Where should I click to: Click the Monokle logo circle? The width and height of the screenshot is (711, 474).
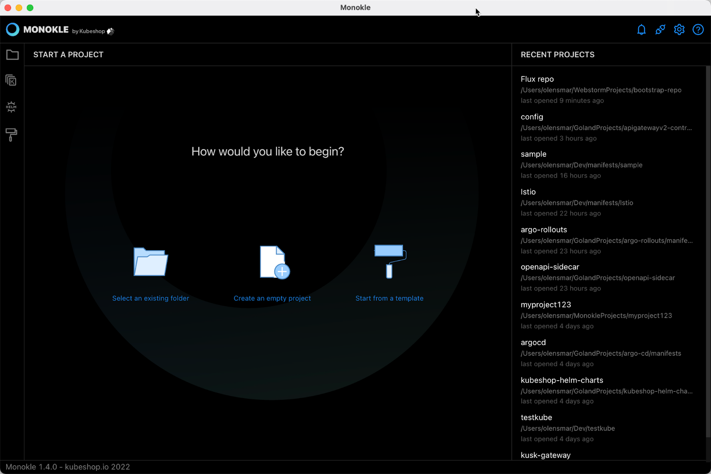[13, 29]
